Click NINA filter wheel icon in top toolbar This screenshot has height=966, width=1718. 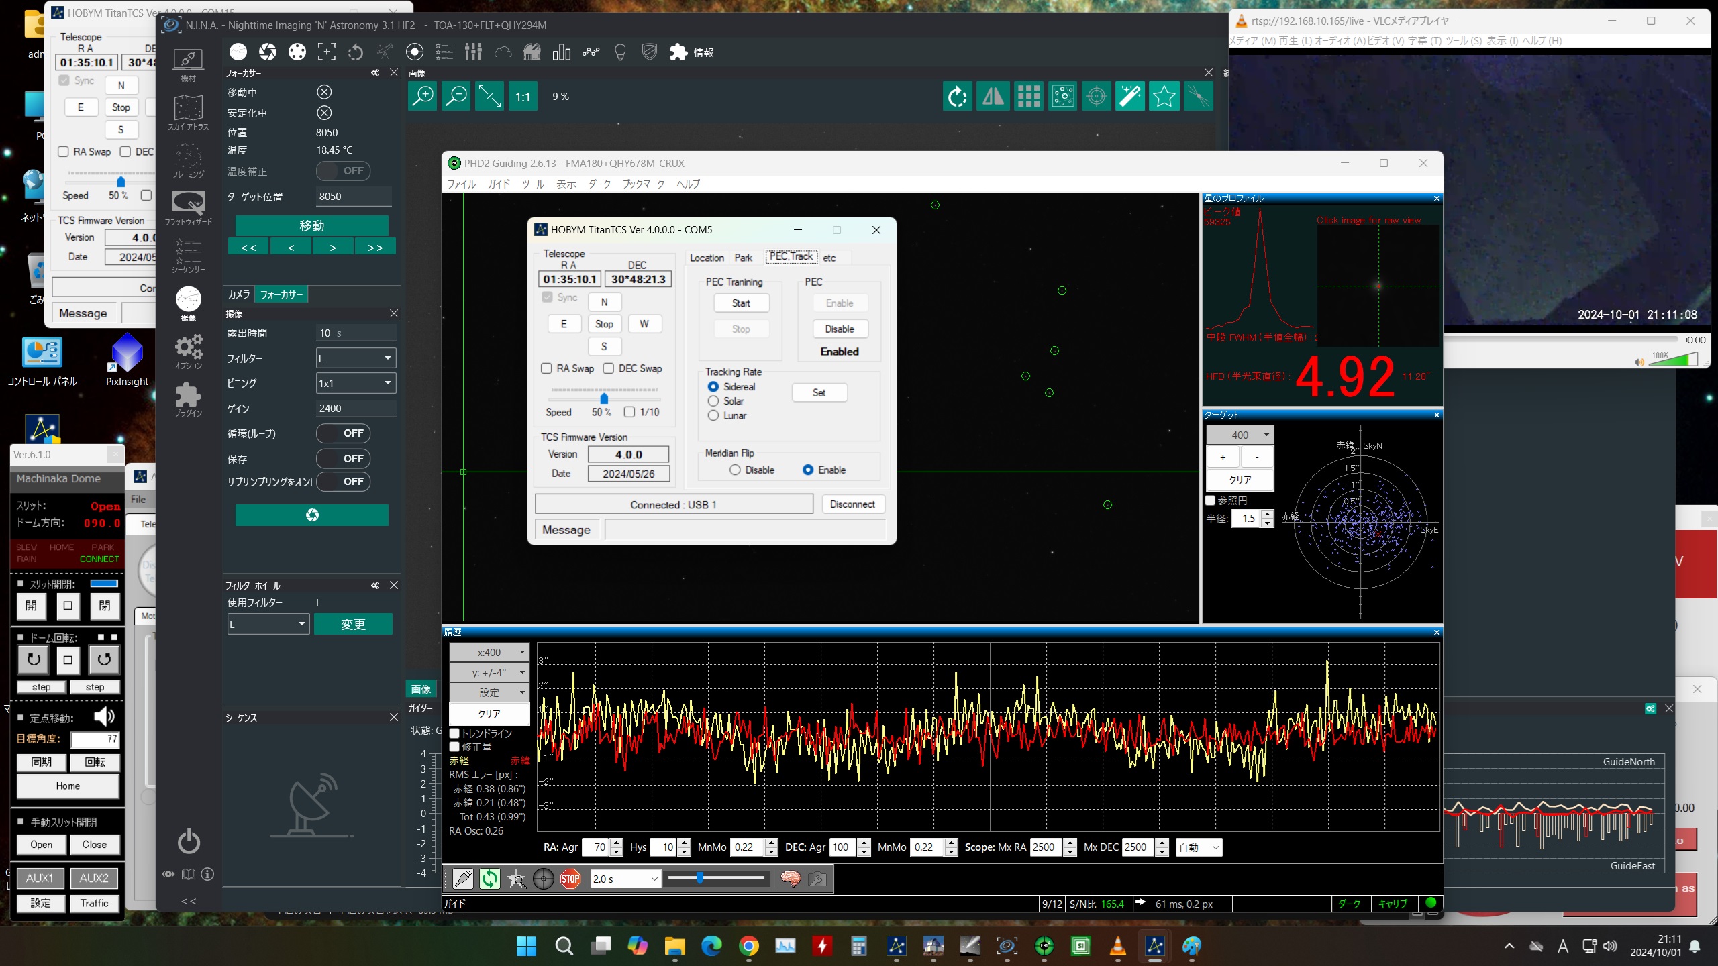[297, 52]
